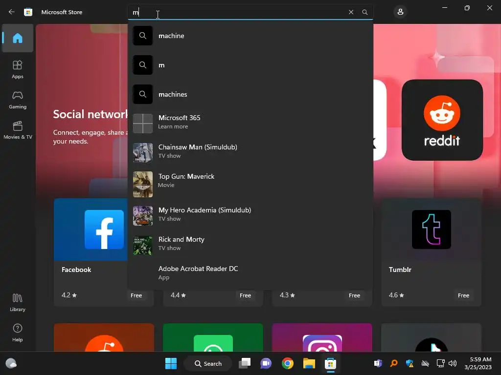Open Microsoft Teams tray icon
501x375 pixels.
tap(378, 363)
